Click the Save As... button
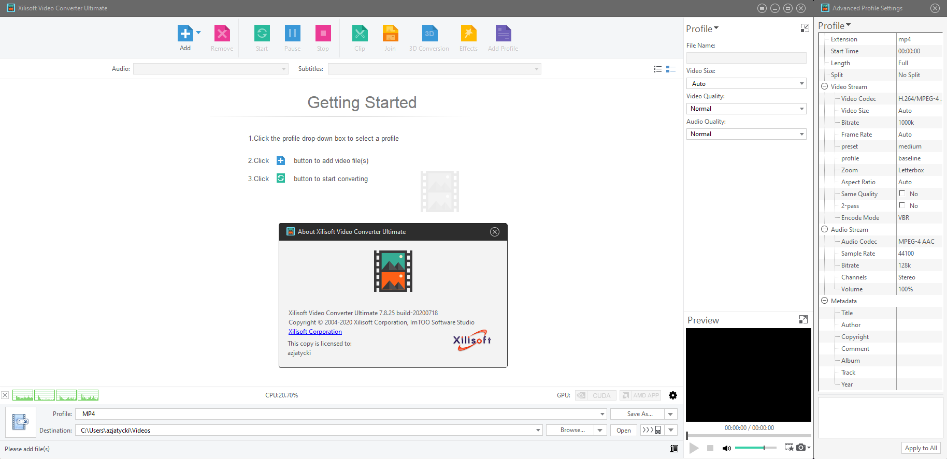 point(637,414)
